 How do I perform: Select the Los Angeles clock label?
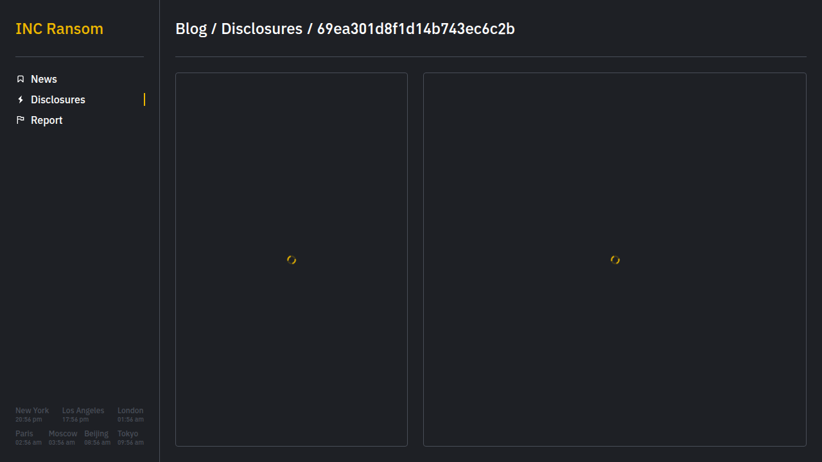83,411
